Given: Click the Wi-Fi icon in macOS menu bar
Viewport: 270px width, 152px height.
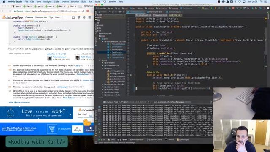Looking at the screenshot, I should (x=240, y=2).
